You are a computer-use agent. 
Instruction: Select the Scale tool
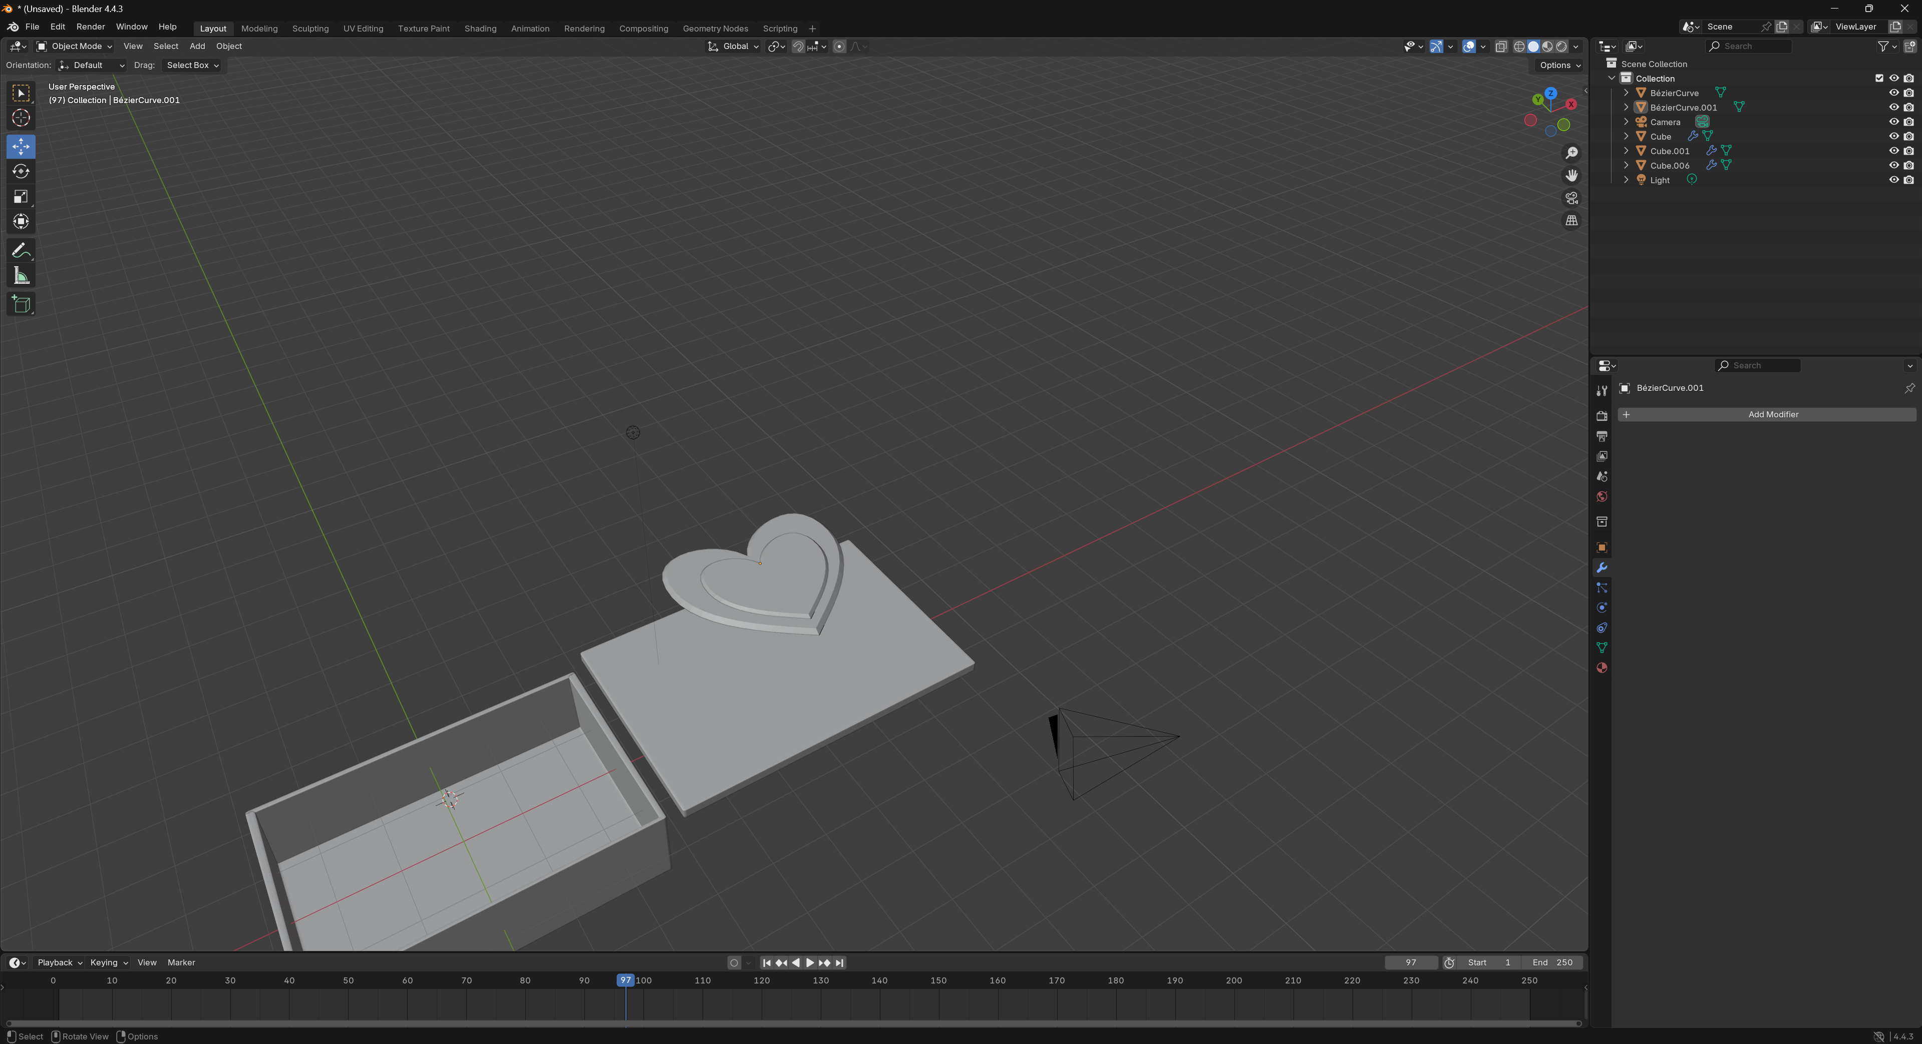point(21,197)
